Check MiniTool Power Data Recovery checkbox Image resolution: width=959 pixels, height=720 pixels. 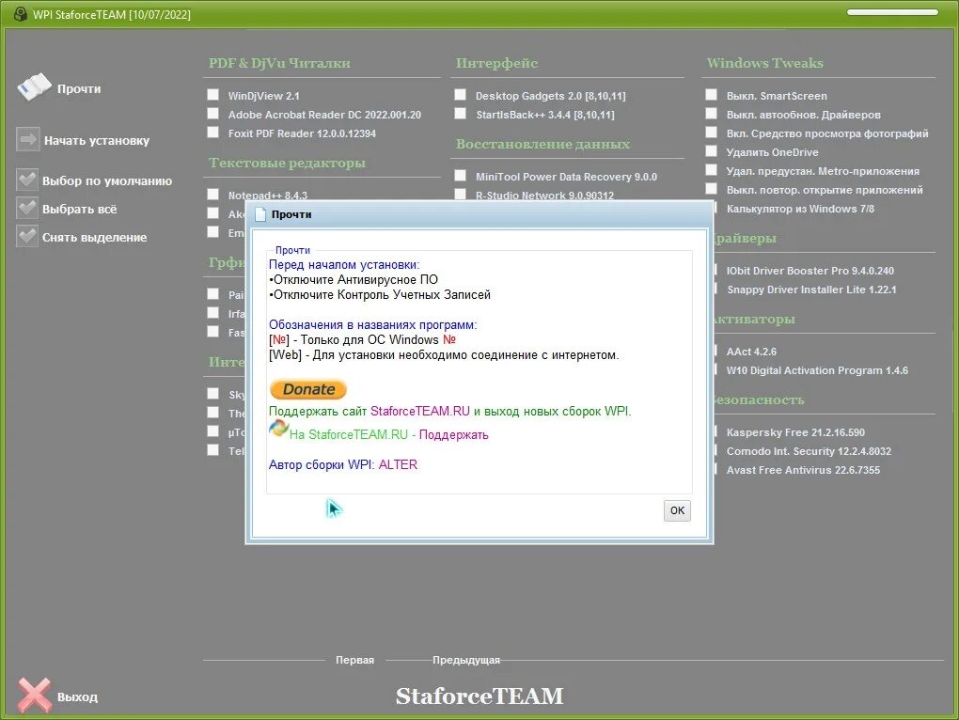click(461, 176)
